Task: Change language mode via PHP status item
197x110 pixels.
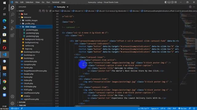Action: 175,108
